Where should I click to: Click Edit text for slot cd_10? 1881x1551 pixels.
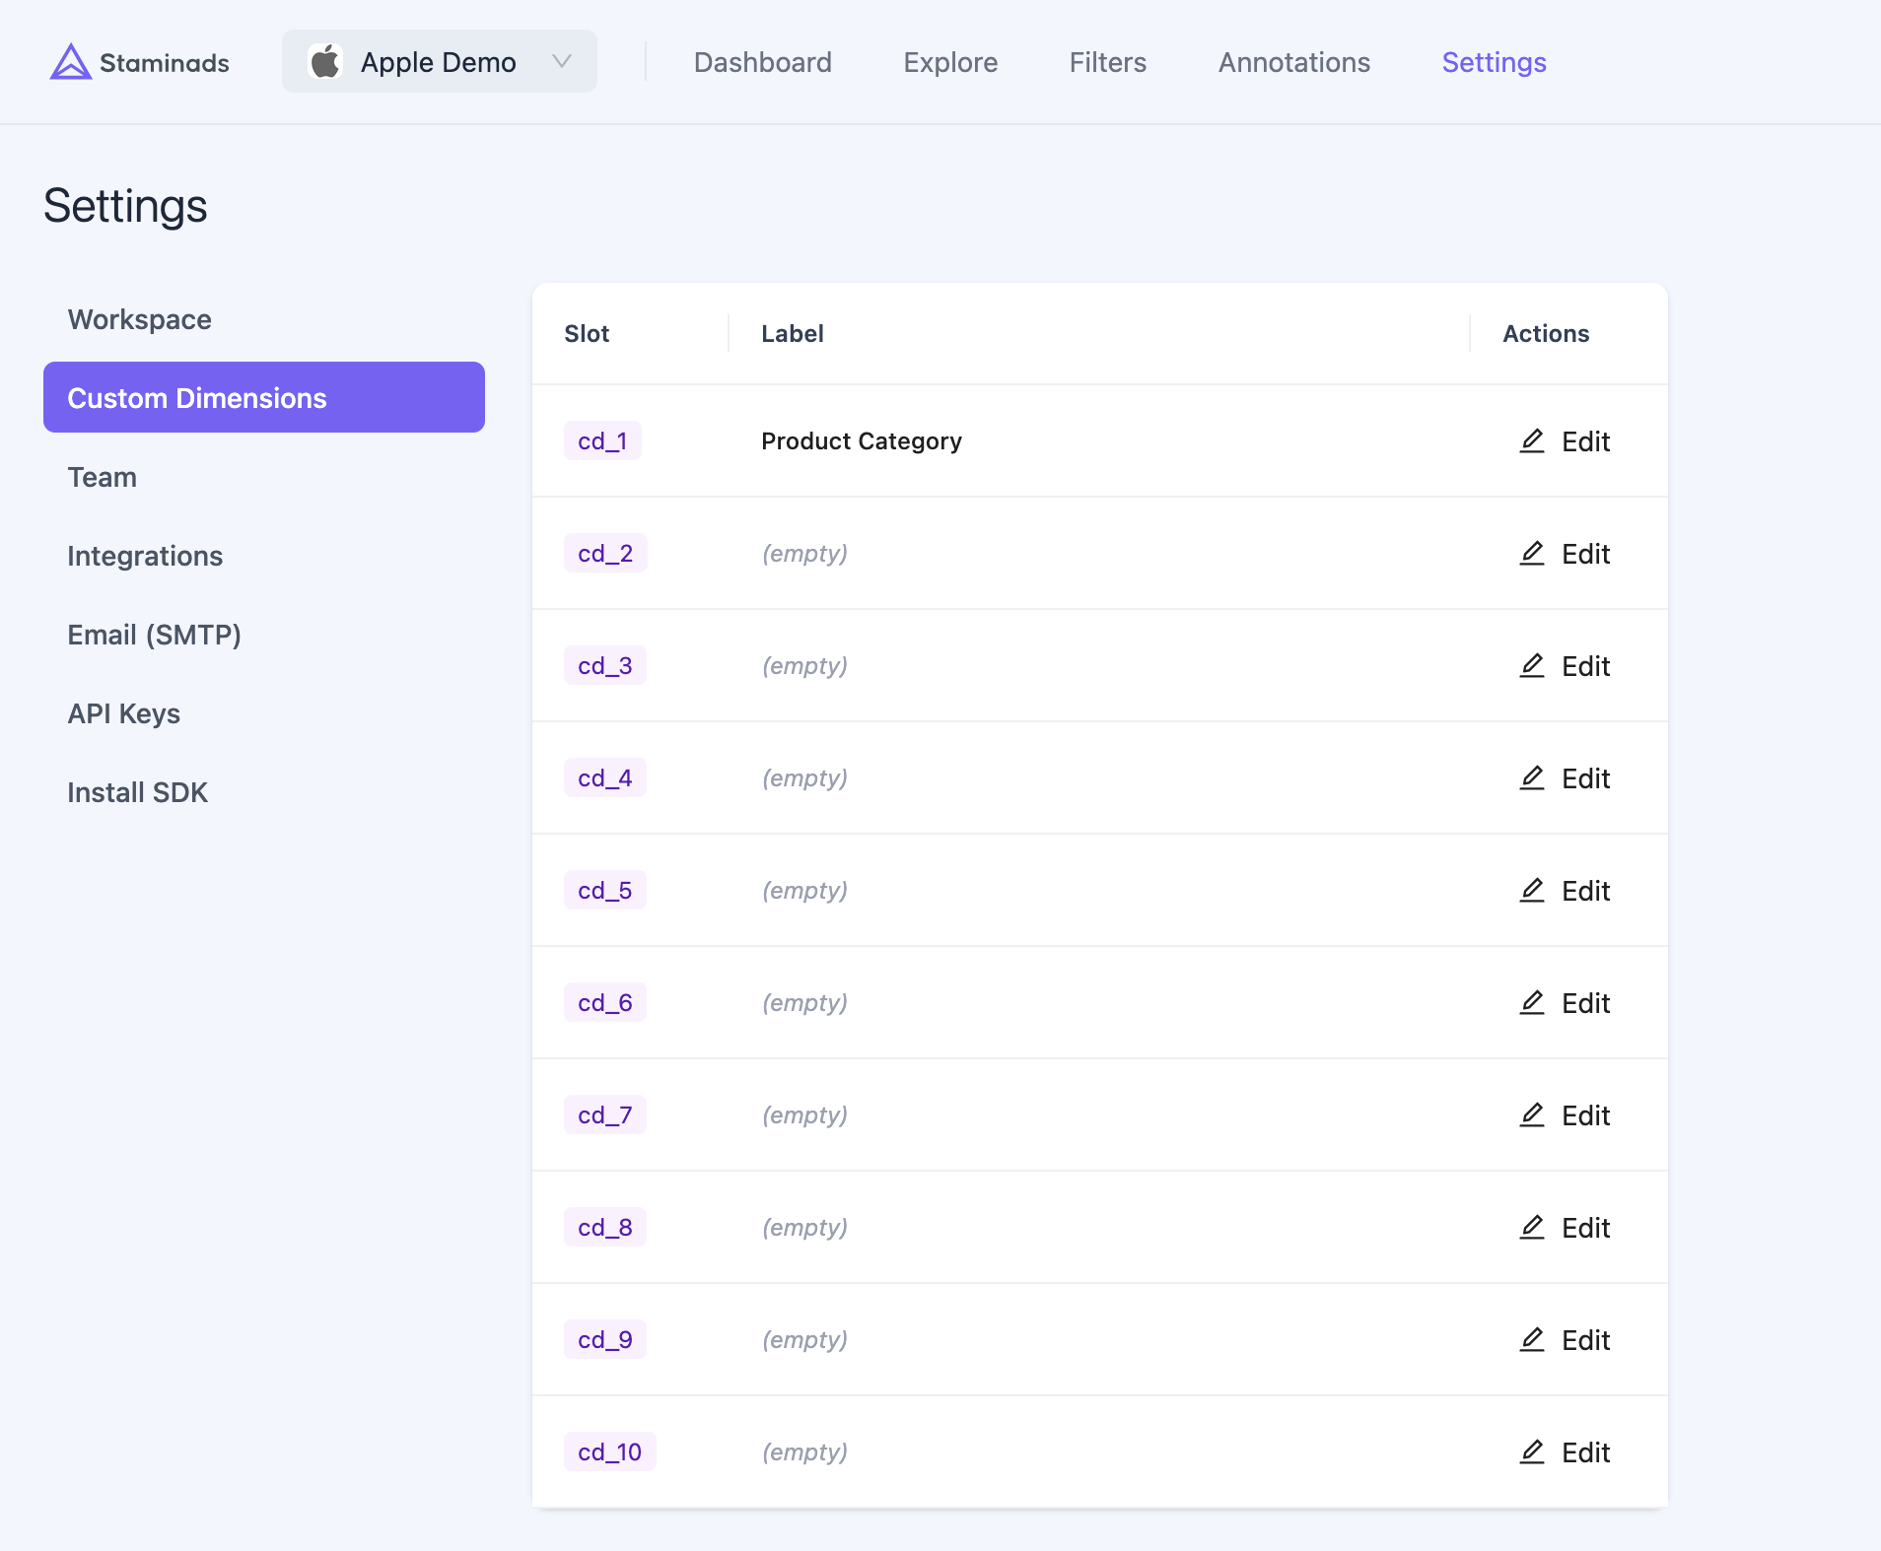(1585, 1452)
